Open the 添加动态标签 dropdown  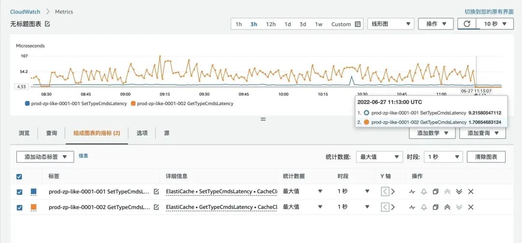click(x=45, y=157)
